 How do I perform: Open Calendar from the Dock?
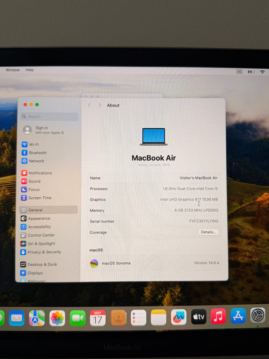tap(98, 318)
